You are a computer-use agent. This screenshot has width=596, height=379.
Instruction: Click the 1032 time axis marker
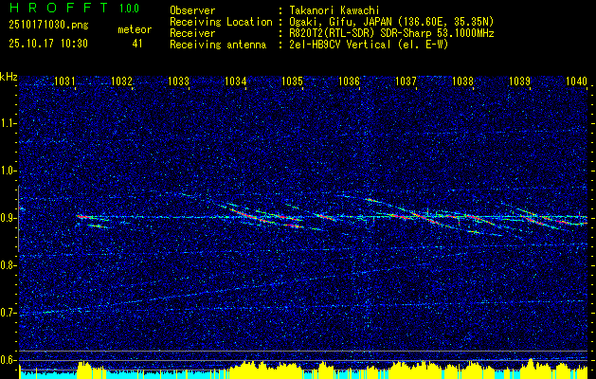click(x=121, y=81)
